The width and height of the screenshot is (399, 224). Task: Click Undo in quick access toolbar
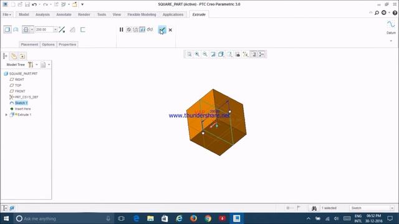(34, 4)
